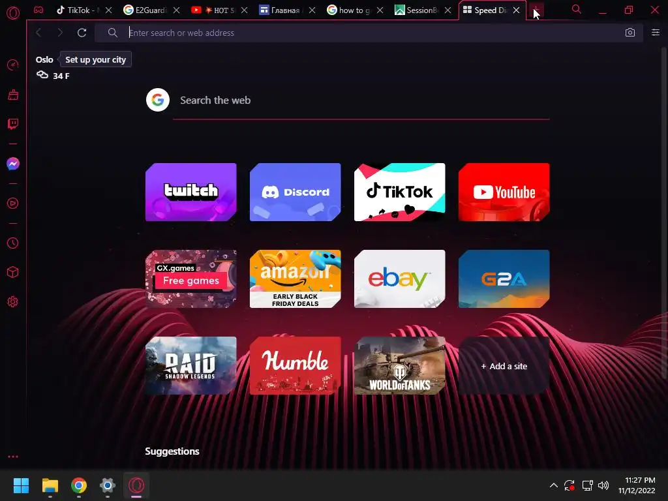The image size is (668, 501).
Task: Click the Add a site tile
Action: [504, 365]
